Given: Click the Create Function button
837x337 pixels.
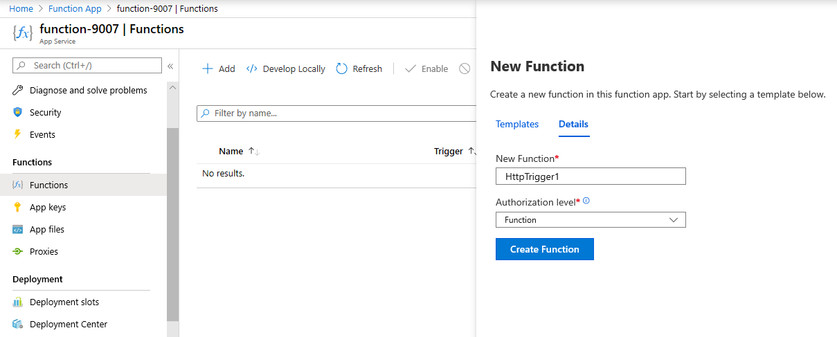Looking at the screenshot, I should [x=544, y=249].
